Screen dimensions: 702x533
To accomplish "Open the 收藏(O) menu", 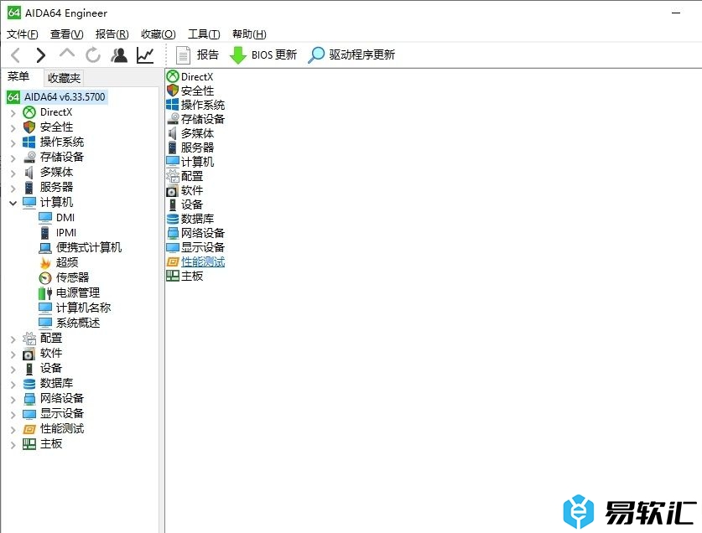I will 158,34.
